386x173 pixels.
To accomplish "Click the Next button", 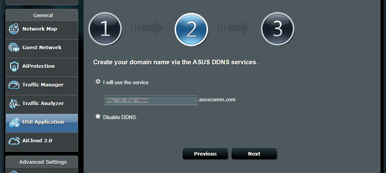I will (x=254, y=154).
